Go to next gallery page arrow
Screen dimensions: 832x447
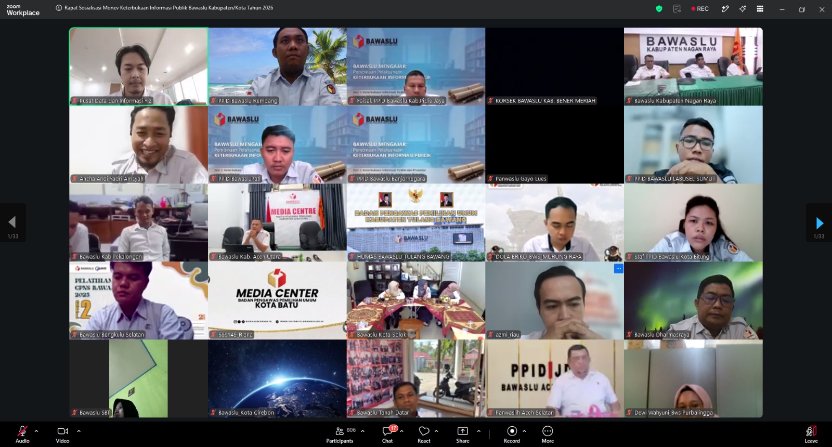819,223
